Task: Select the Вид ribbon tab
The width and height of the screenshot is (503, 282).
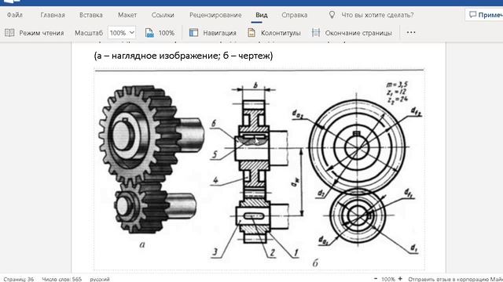Action: coord(262,15)
